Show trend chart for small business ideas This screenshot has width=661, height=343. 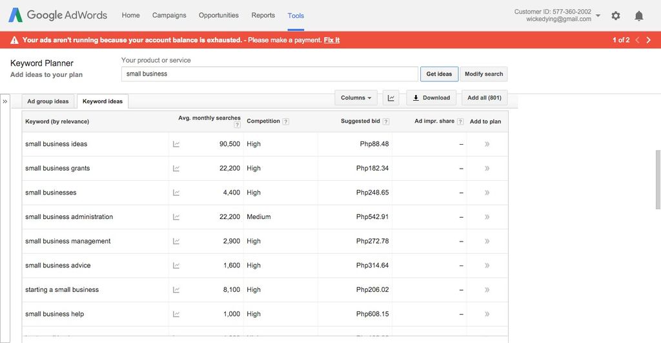pos(176,144)
